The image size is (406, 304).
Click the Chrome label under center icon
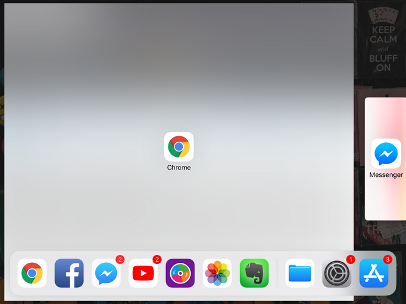pos(179,168)
